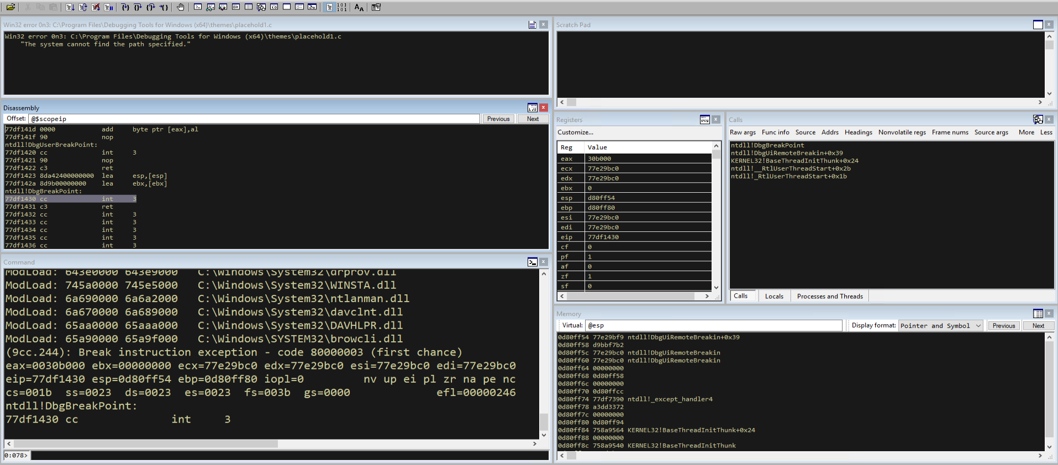Image resolution: width=1058 pixels, height=465 pixels.
Task: Click Next in the Memory panel
Action: click(1038, 326)
